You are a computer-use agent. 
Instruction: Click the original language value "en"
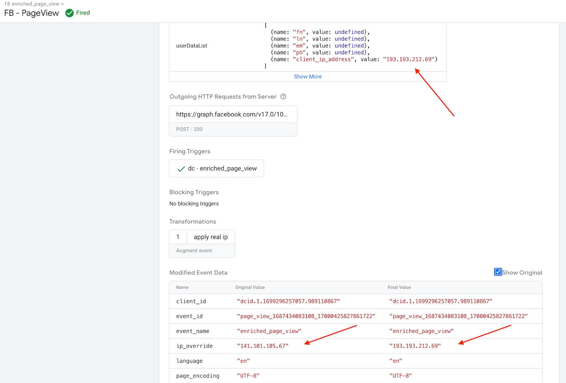pos(243,361)
